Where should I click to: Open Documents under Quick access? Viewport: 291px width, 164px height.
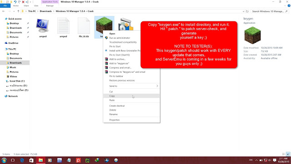pos(16,32)
